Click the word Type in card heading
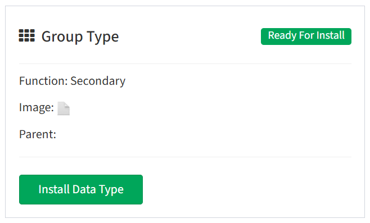 click(103, 37)
